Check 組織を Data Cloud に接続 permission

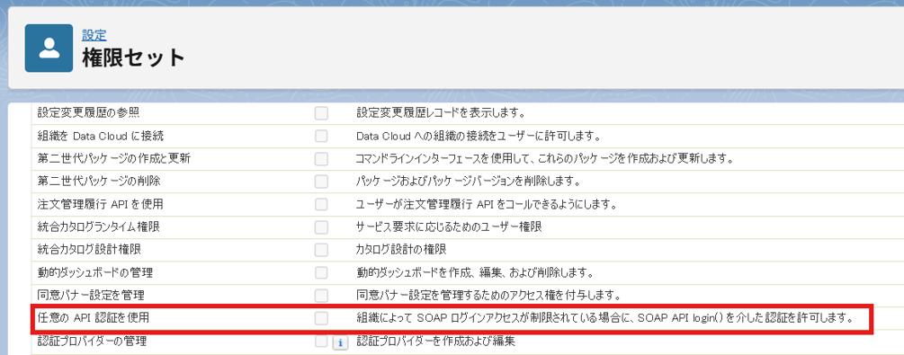point(321,137)
